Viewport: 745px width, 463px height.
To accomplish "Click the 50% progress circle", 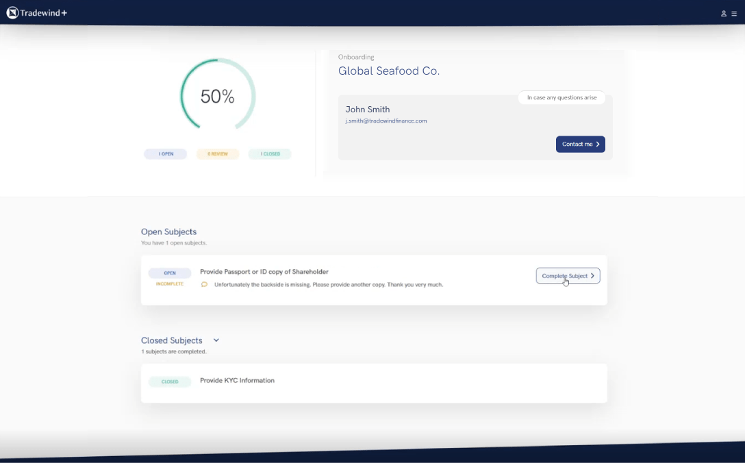I will [217, 97].
